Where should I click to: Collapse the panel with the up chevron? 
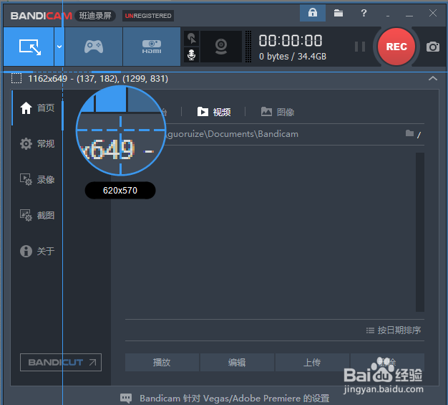pos(433,78)
